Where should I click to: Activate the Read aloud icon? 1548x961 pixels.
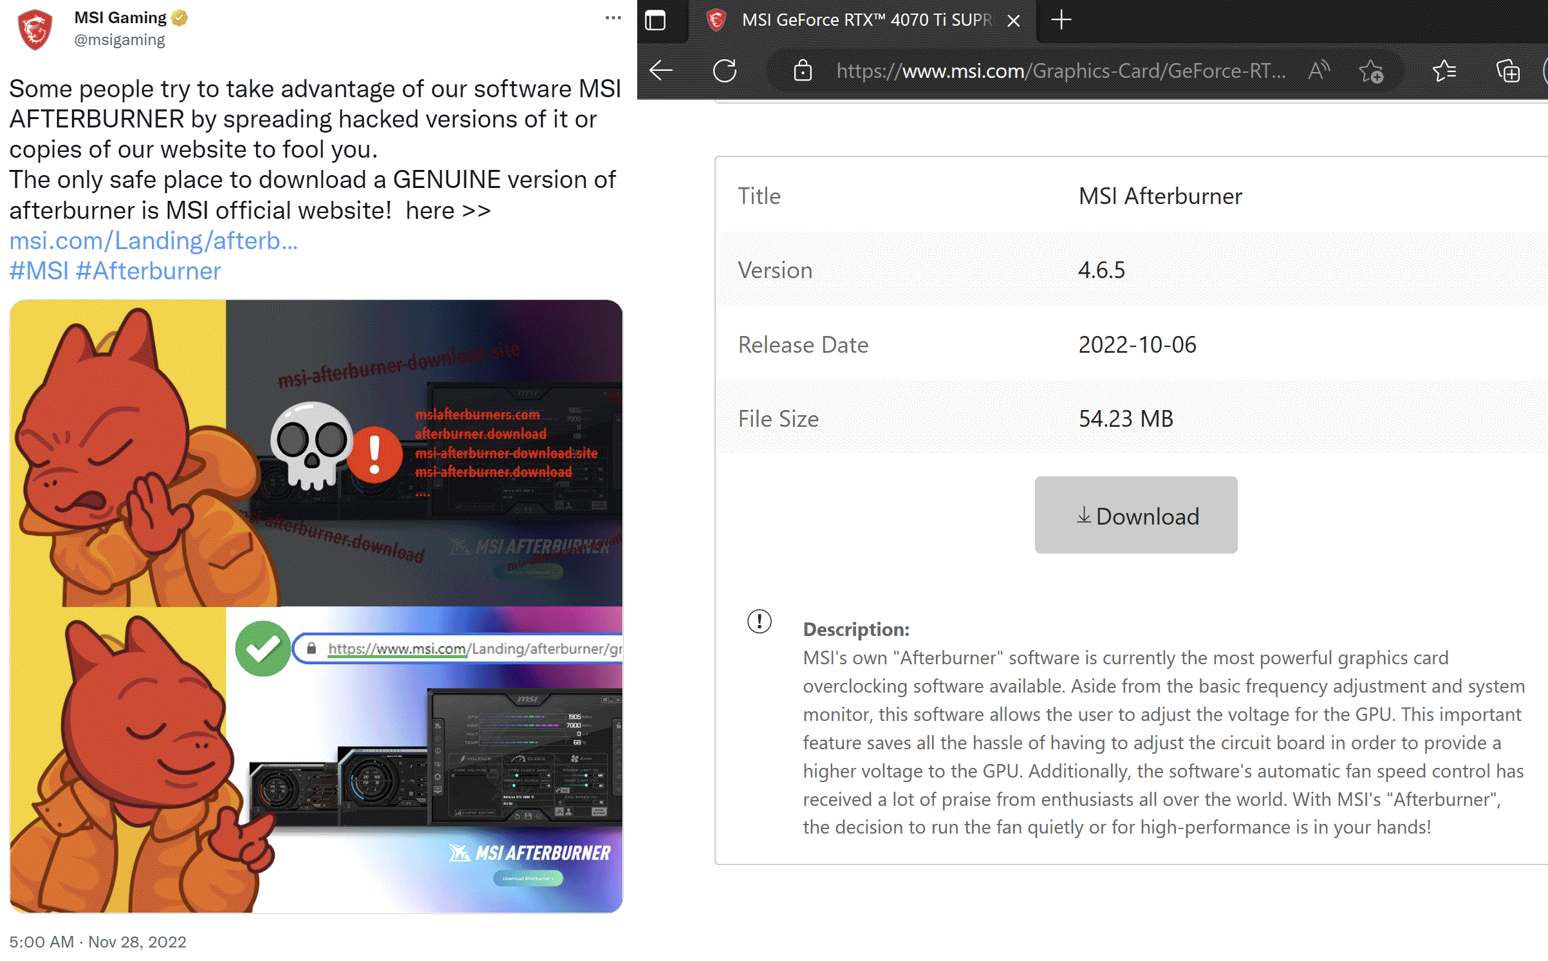click(1318, 70)
